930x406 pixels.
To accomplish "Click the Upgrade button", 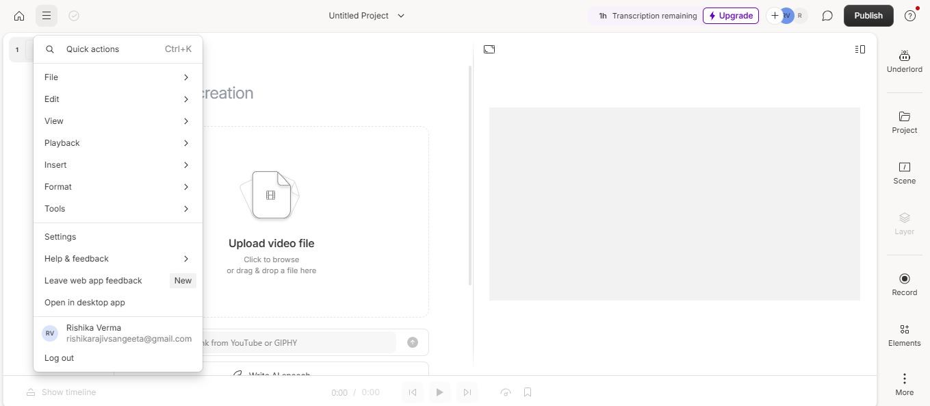I will pyautogui.click(x=730, y=16).
